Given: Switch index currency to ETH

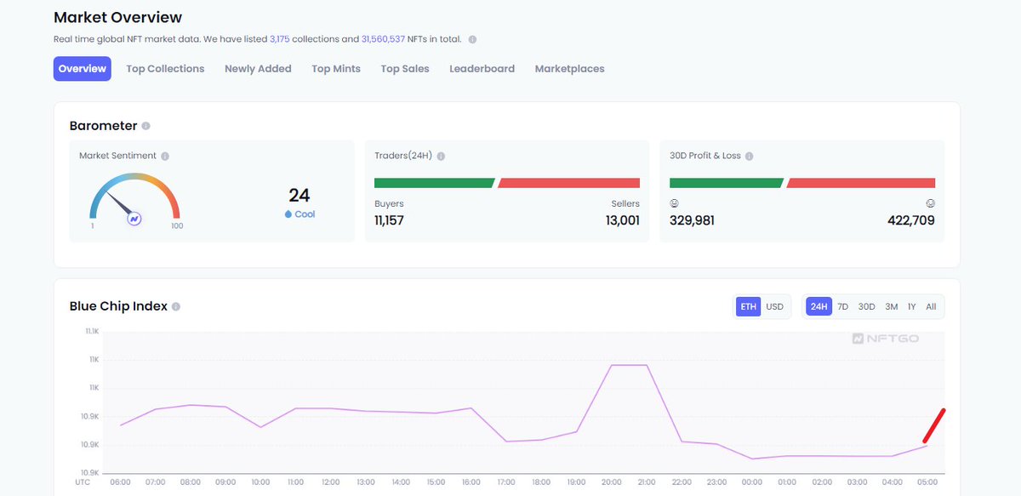Looking at the screenshot, I should tap(748, 306).
